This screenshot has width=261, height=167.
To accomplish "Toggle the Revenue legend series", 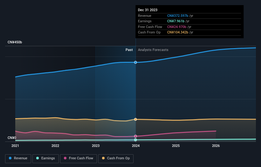I will pos(18,158).
